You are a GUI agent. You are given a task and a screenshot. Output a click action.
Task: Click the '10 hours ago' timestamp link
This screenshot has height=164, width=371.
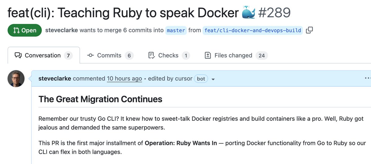[124, 79]
